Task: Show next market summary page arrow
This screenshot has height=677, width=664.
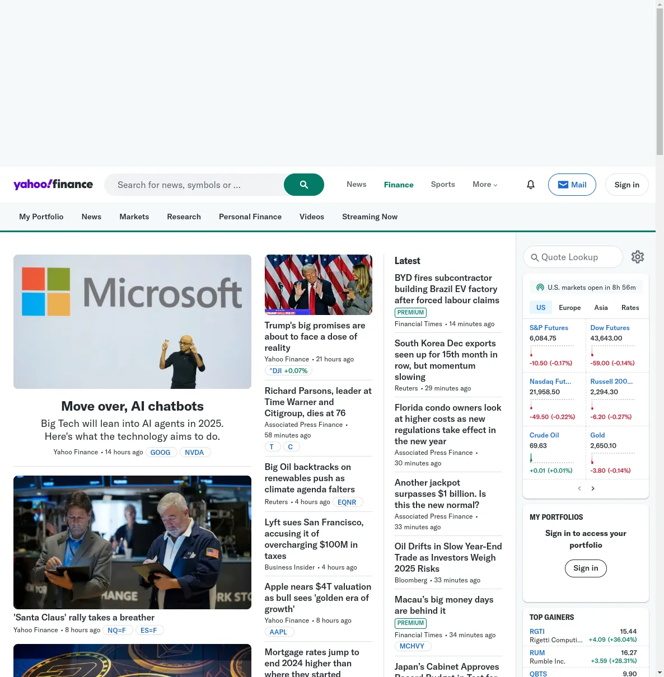Action: pyautogui.click(x=593, y=488)
